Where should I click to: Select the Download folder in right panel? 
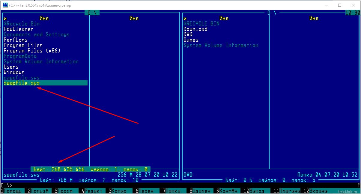pos(195,29)
